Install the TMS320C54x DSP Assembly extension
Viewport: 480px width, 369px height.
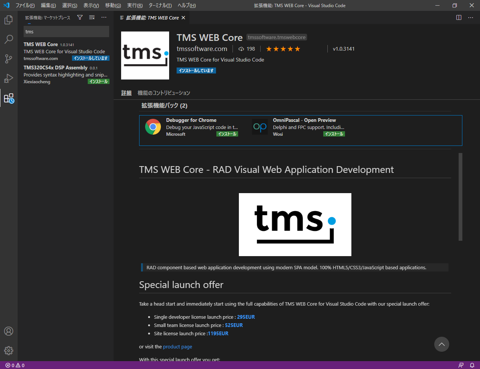pyautogui.click(x=99, y=81)
